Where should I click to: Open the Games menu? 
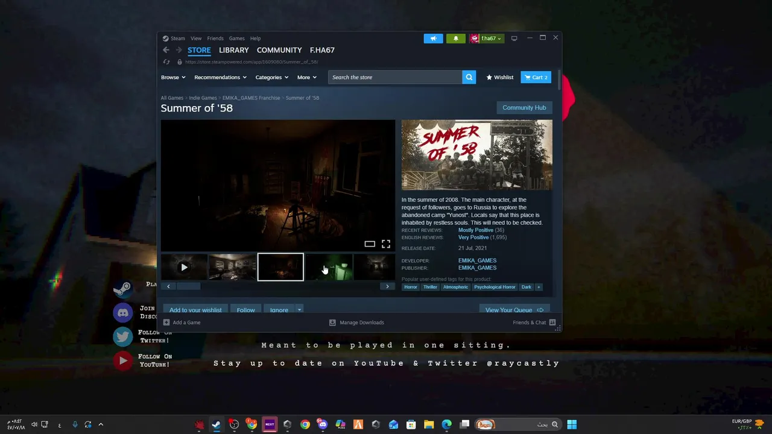pos(236,39)
